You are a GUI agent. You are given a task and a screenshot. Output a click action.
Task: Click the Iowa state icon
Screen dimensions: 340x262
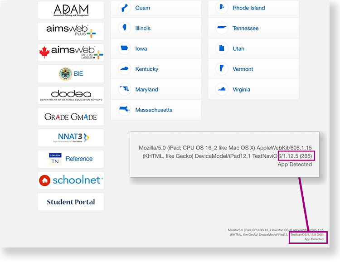pos(124,49)
